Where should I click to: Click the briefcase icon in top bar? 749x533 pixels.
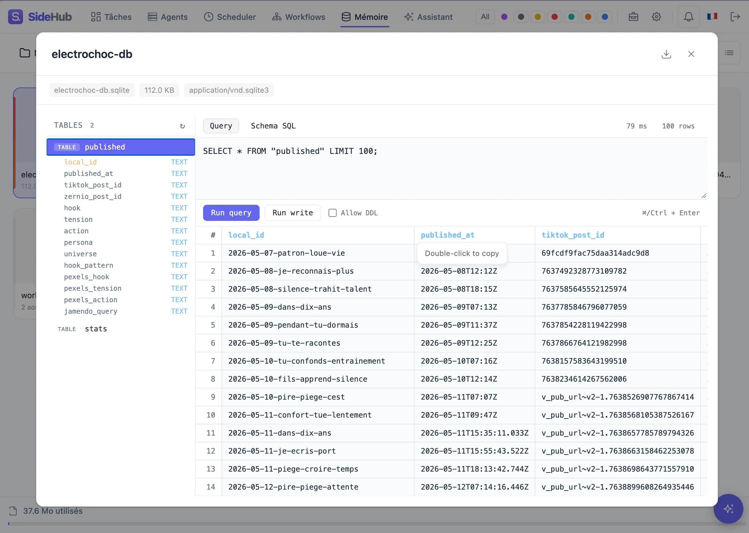tap(633, 17)
